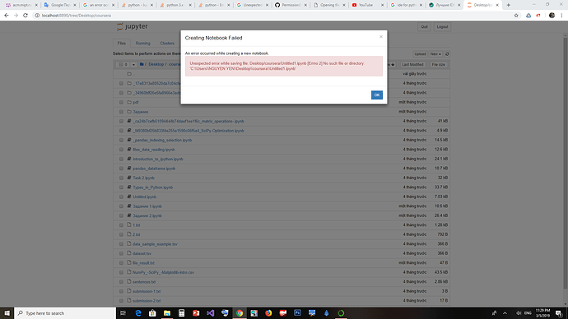Open the Photoshop taskbar icon
568x319 pixels.
point(297,313)
